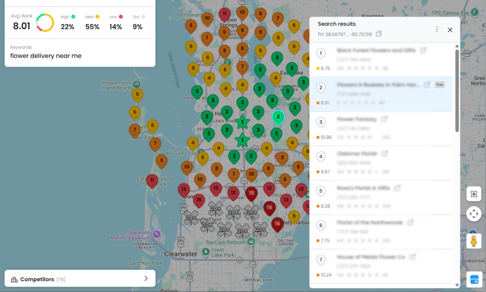Click red pin 11 near Caladesi Island

[152, 181]
